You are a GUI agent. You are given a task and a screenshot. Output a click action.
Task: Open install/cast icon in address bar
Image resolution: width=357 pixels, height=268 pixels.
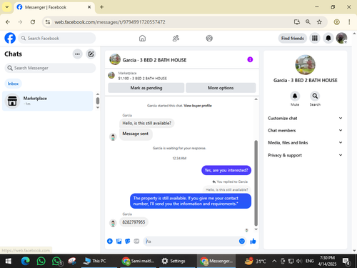pyautogui.click(x=296, y=22)
